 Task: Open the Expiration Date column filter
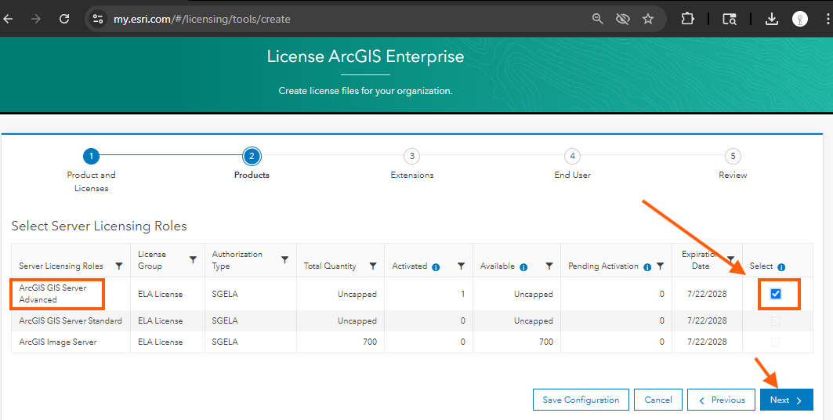730,259
